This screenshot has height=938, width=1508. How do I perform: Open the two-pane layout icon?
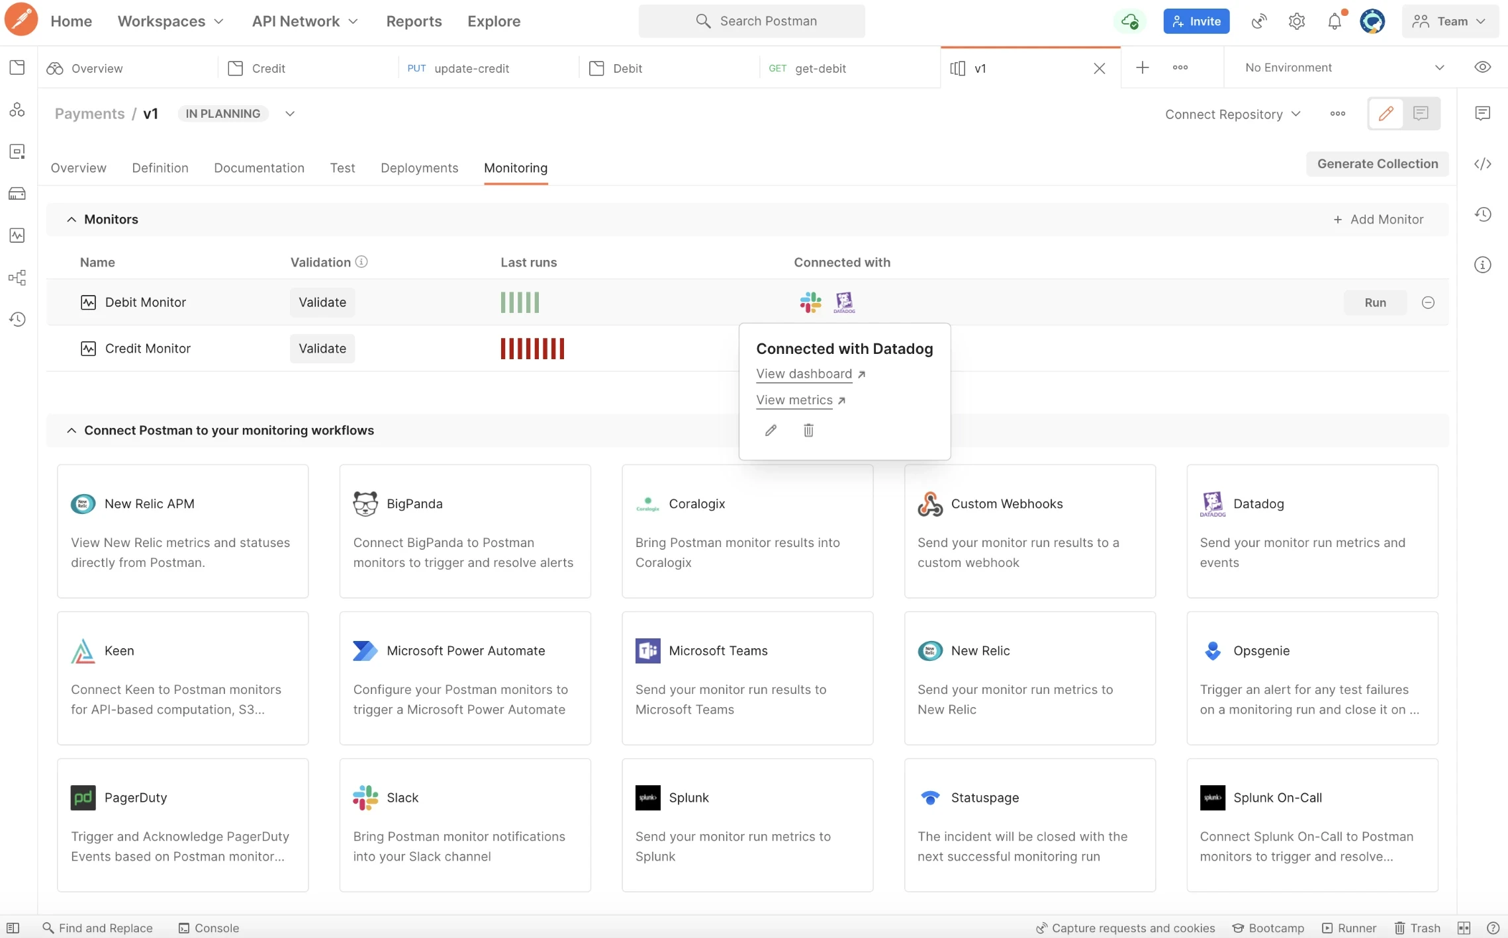1464,928
